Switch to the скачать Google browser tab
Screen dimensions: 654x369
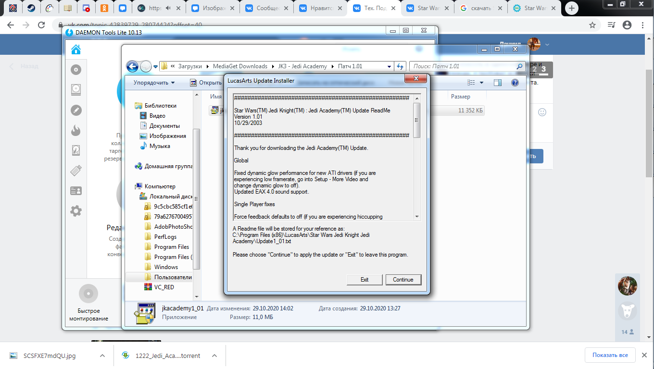point(481,8)
